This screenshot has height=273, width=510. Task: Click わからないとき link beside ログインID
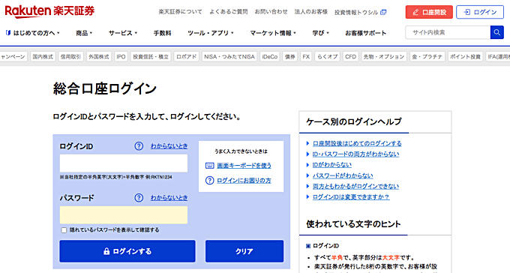[169, 146]
